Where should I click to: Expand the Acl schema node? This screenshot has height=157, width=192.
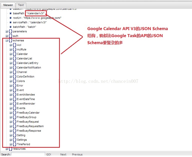11,45
